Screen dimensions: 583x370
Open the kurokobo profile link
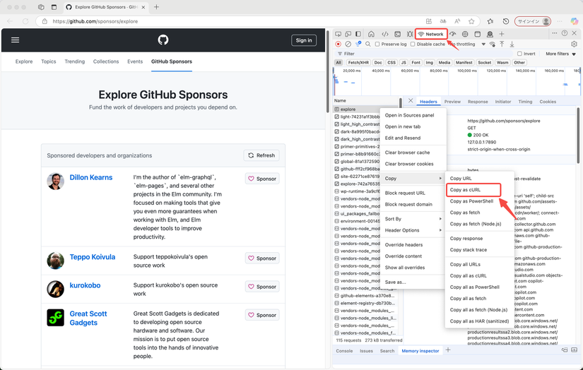point(85,285)
